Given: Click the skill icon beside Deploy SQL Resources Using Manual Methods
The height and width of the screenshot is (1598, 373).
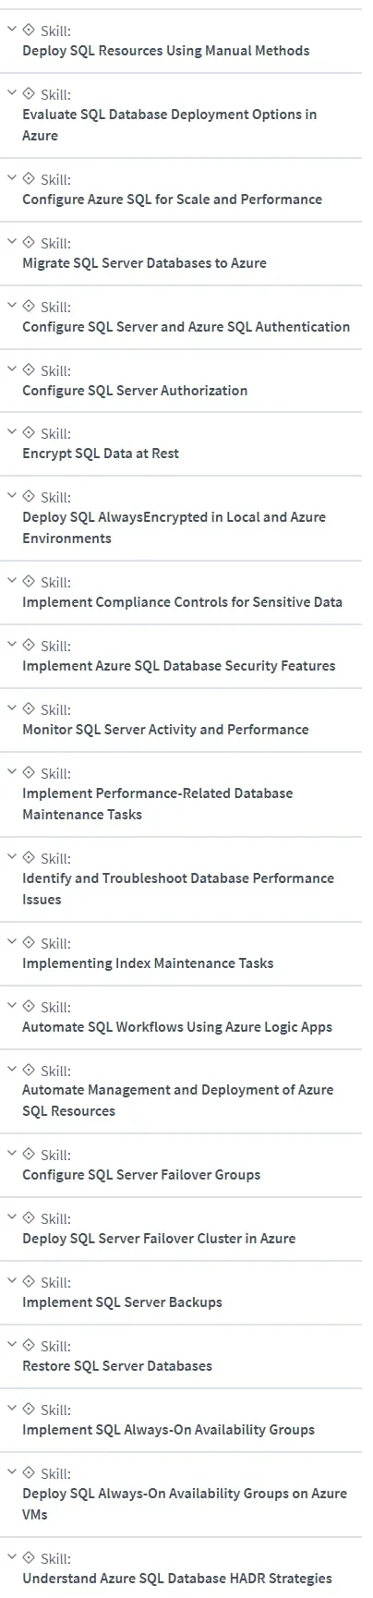Looking at the screenshot, I should [x=29, y=30].
